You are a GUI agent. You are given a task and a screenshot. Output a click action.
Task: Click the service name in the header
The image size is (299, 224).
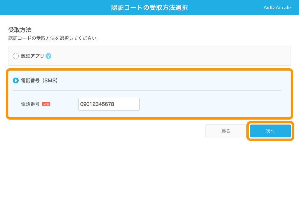277,7
